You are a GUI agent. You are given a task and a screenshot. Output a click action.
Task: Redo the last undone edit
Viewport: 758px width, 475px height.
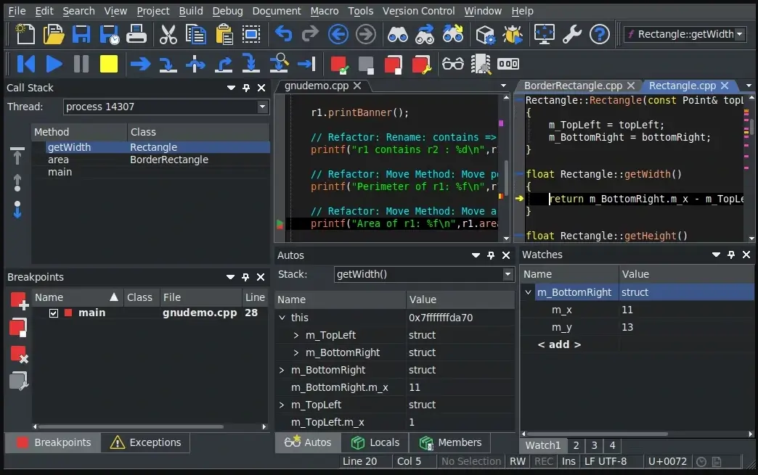tap(310, 34)
